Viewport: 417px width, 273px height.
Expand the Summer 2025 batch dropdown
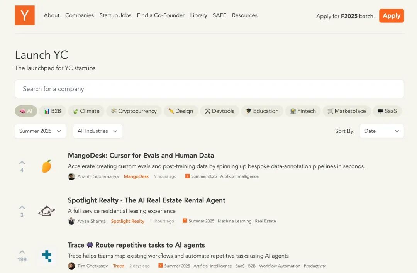click(x=41, y=131)
